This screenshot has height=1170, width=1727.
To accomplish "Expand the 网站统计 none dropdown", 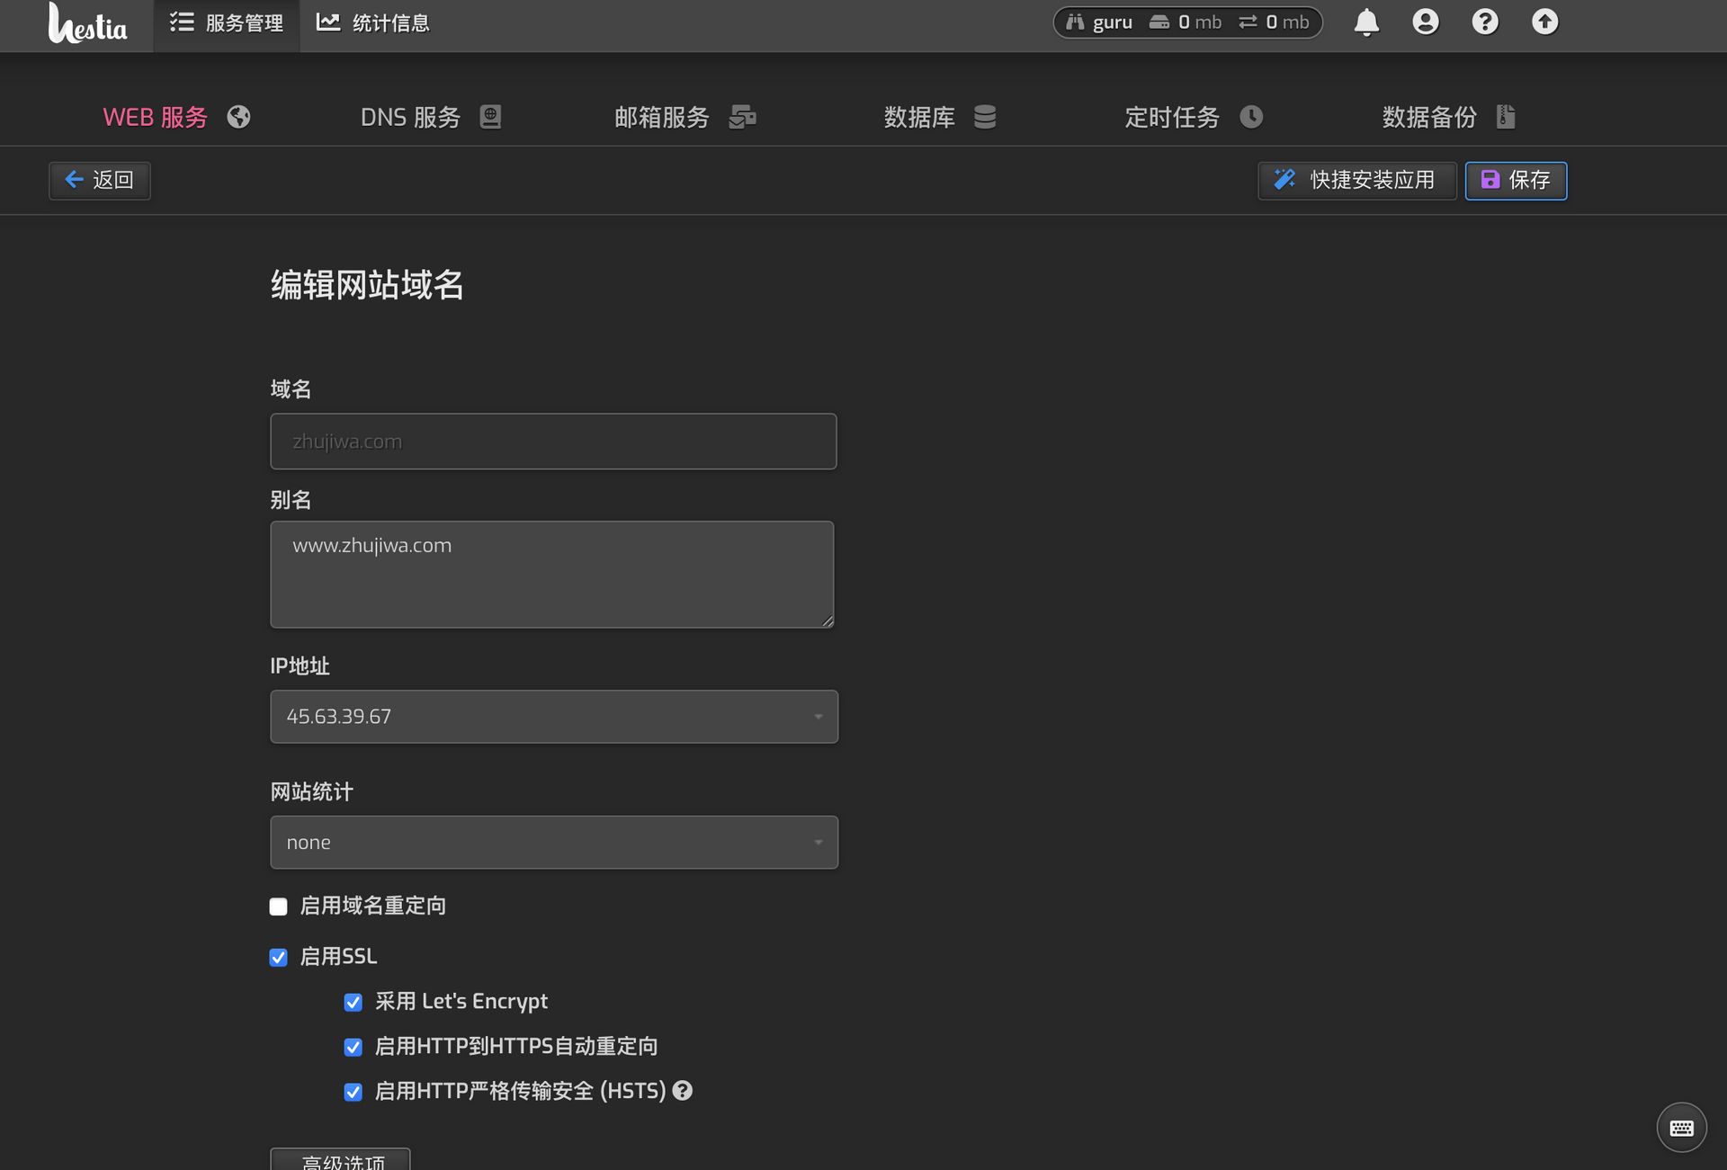I will pyautogui.click(x=553, y=843).
